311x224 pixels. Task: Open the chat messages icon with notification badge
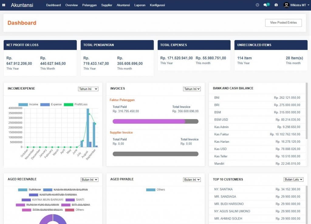click(x=266, y=5)
